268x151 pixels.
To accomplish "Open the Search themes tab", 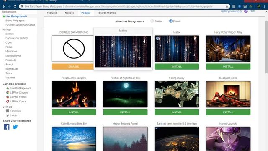I will point(107,13).
